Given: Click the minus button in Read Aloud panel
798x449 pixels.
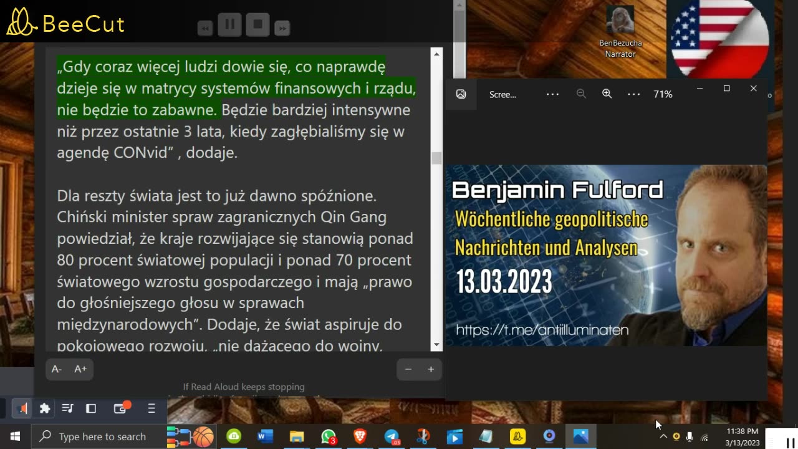Looking at the screenshot, I should [x=408, y=369].
